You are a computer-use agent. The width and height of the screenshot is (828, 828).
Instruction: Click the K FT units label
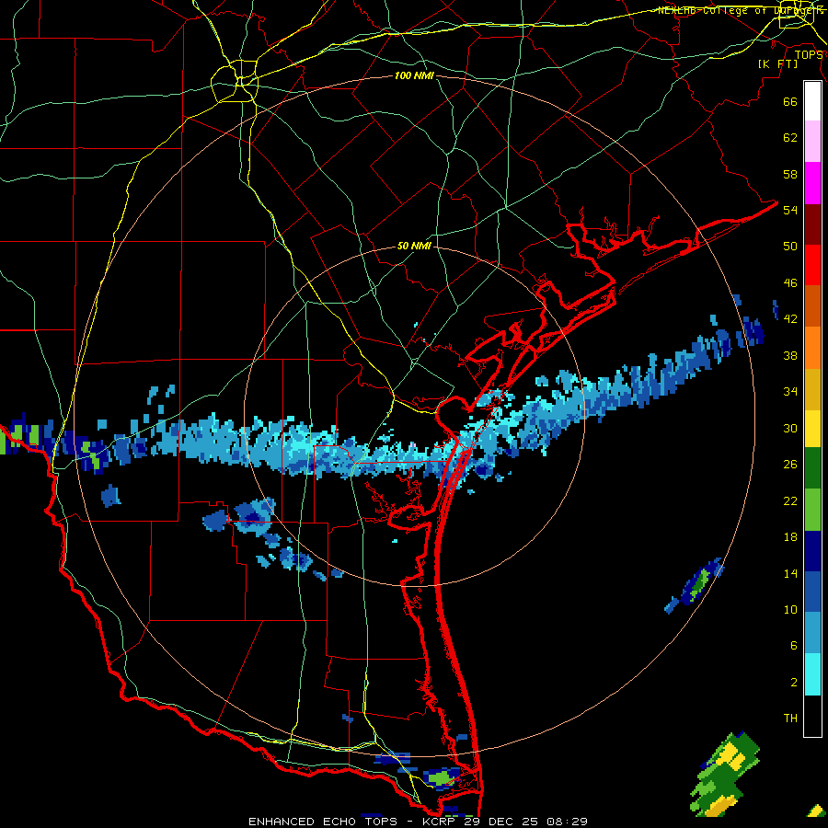(777, 63)
